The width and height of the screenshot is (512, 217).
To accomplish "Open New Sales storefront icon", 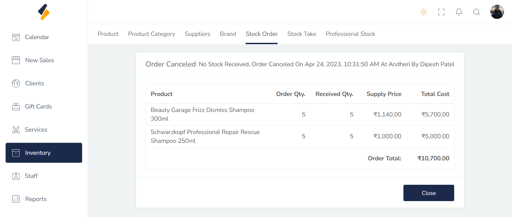I will click(16, 60).
